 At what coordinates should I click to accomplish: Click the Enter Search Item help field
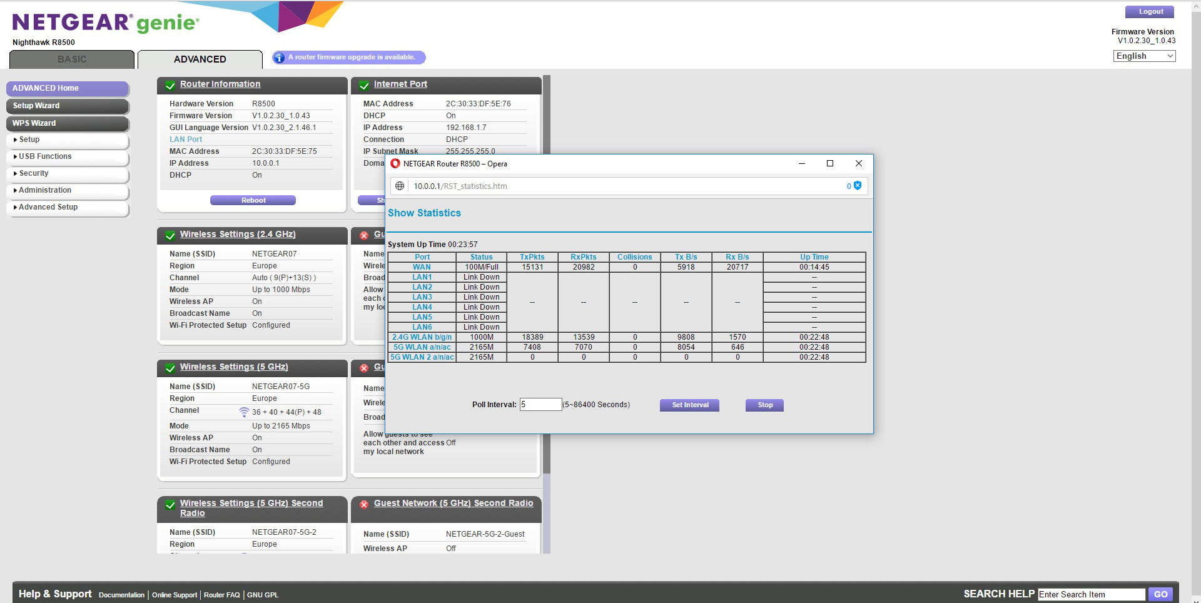pyautogui.click(x=1092, y=594)
